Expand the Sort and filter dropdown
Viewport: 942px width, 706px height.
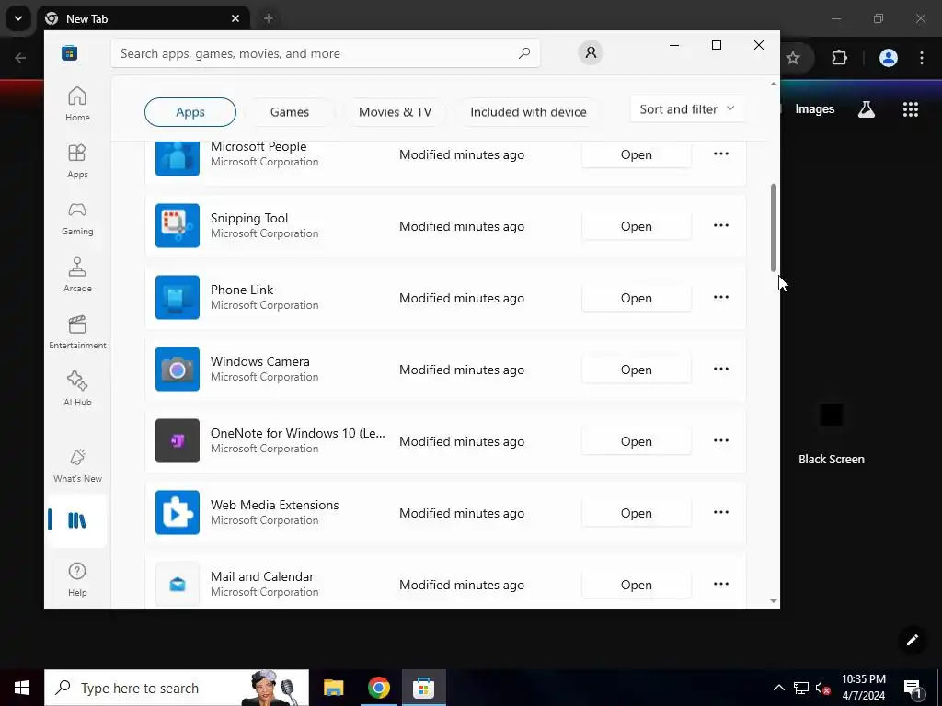coord(687,109)
